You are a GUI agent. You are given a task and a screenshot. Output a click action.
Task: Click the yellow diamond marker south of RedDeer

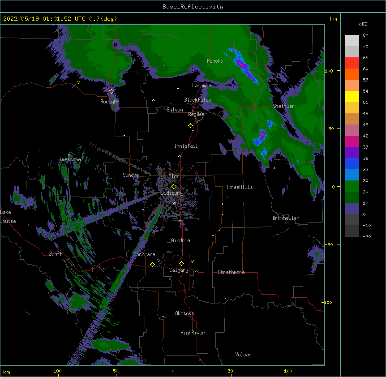[x=191, y=126]
